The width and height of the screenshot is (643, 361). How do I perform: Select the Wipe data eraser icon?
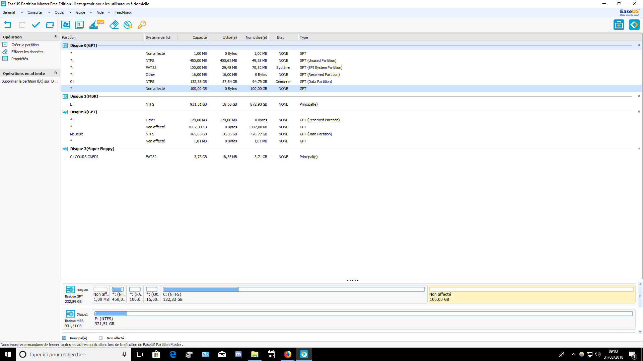point(114,25)
